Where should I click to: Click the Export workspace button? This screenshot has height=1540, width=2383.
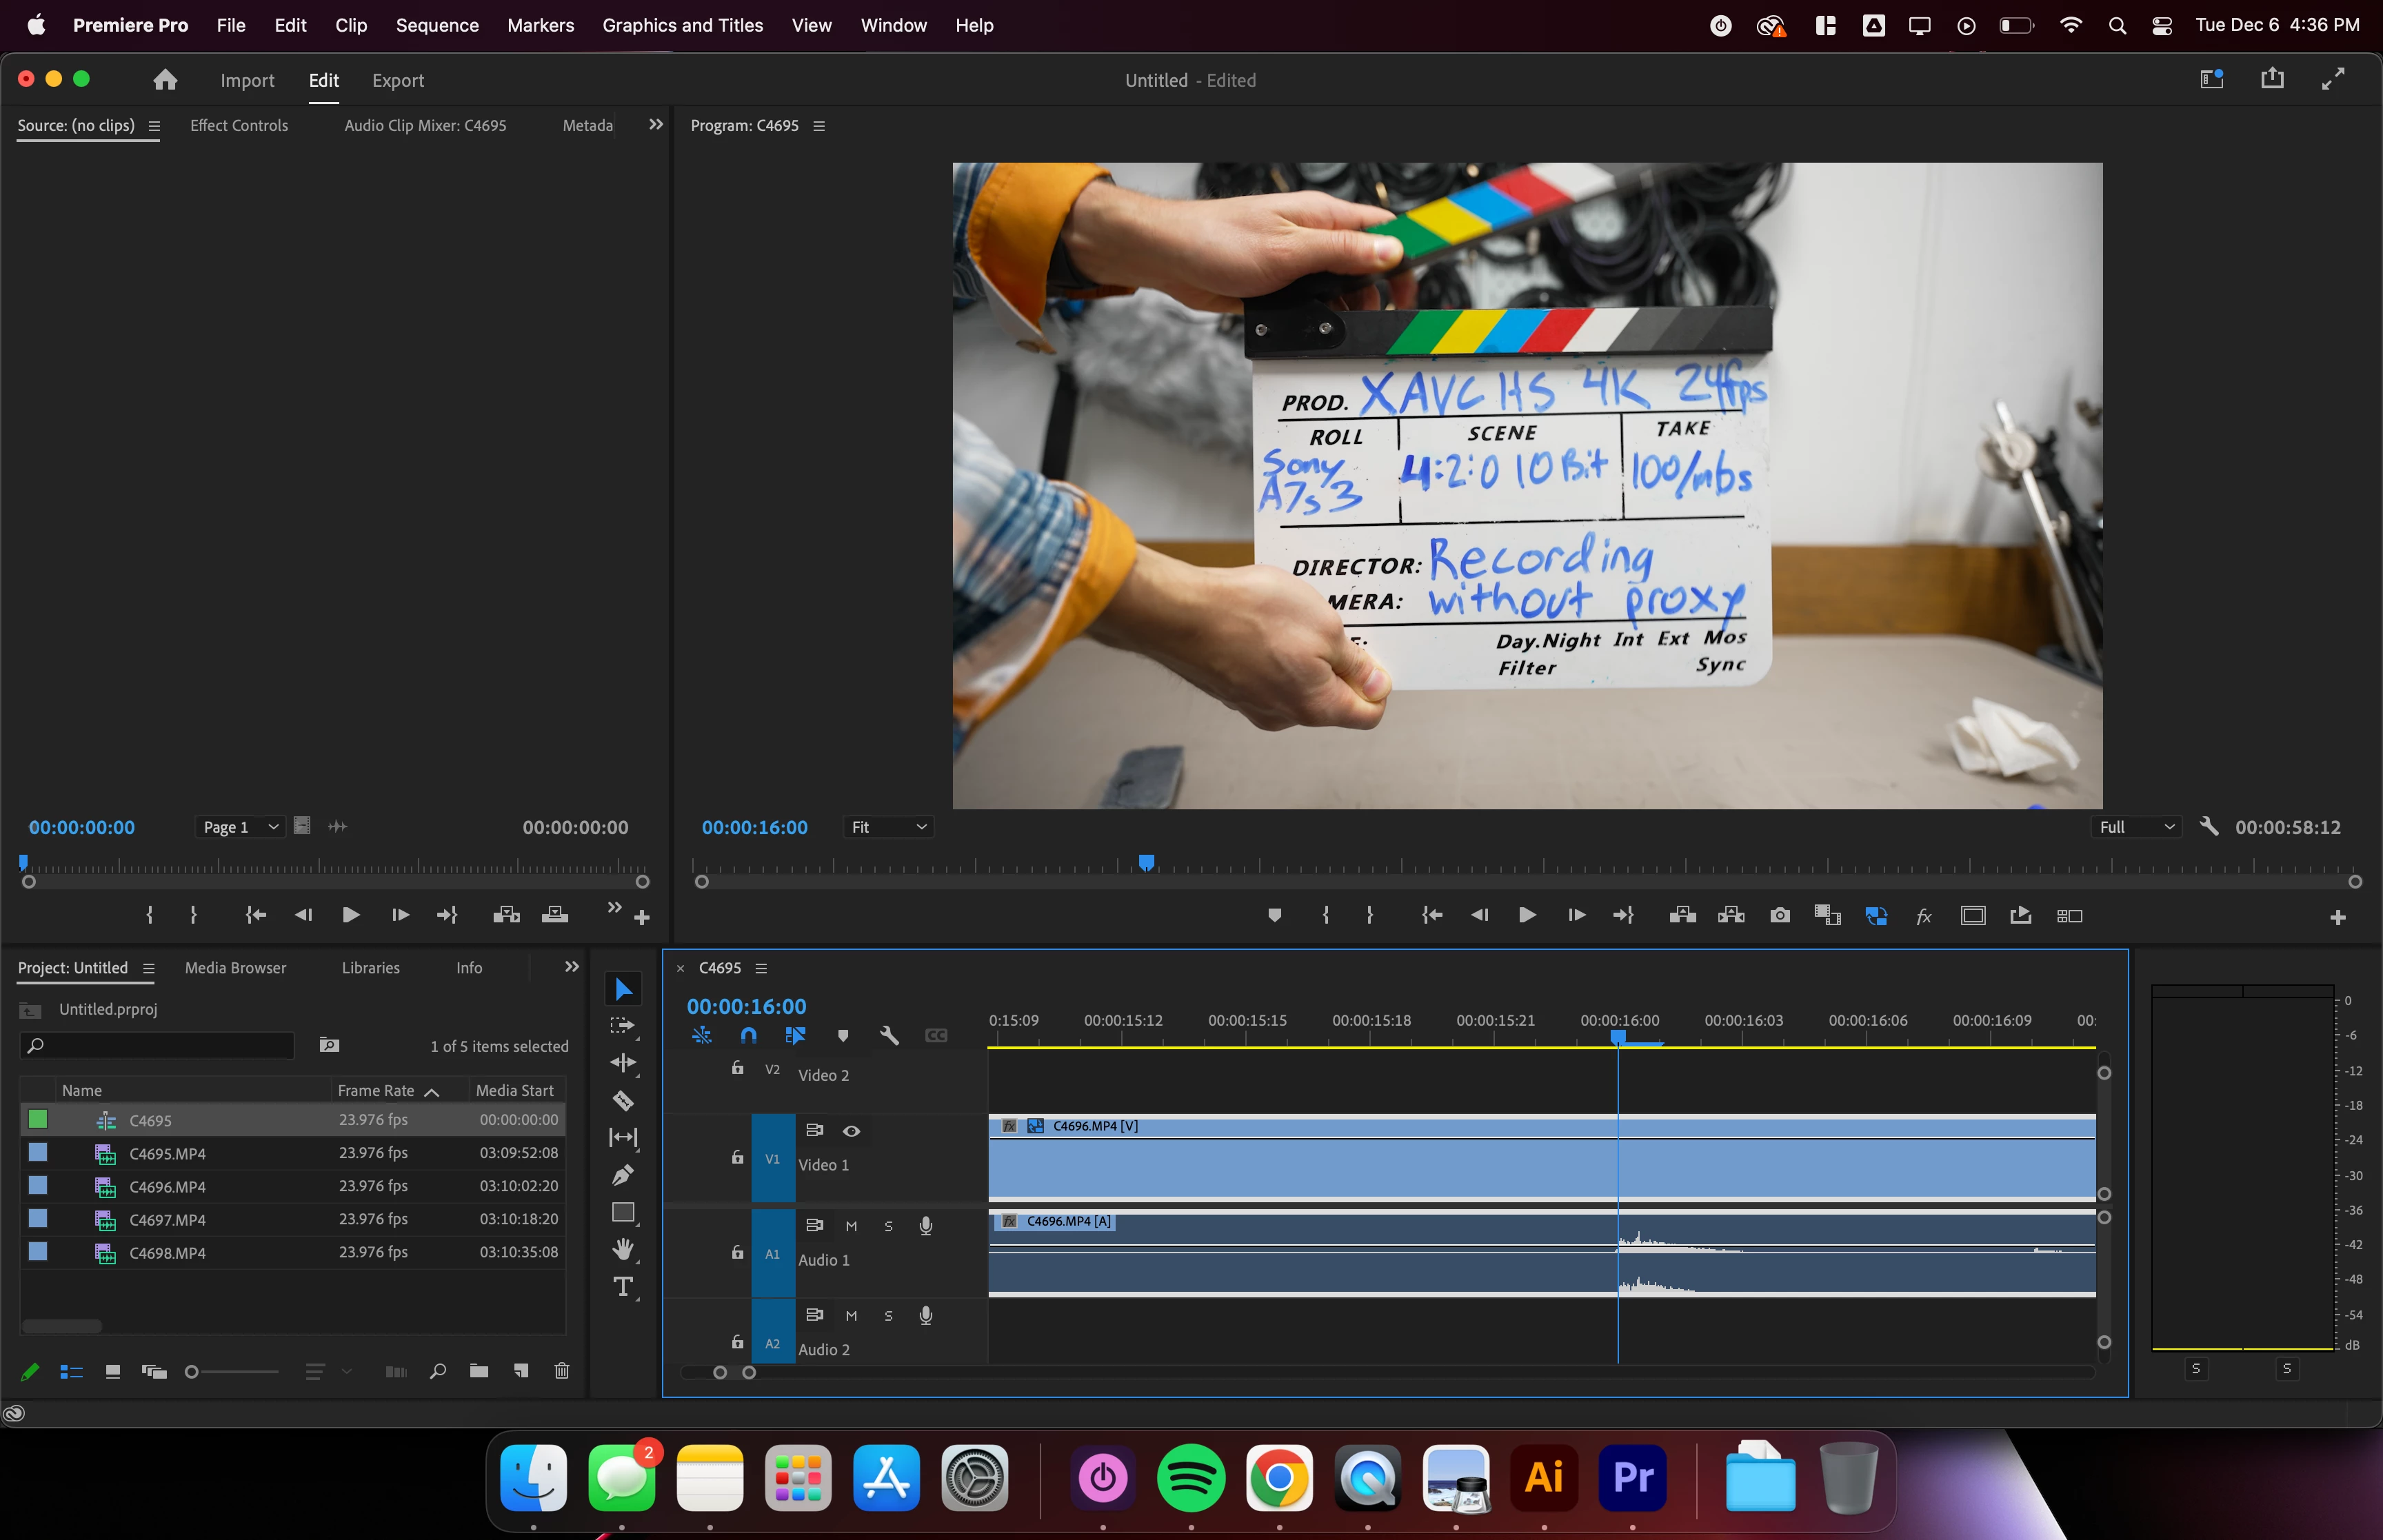click(397, 80)
